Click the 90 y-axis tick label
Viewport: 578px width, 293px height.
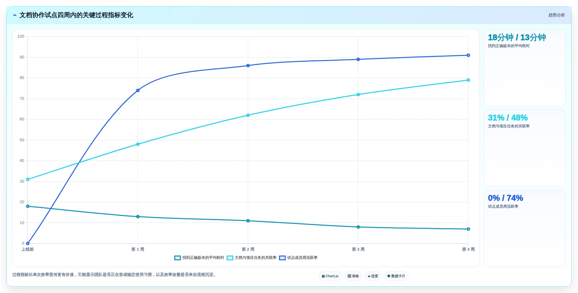[x=22, y=57]
